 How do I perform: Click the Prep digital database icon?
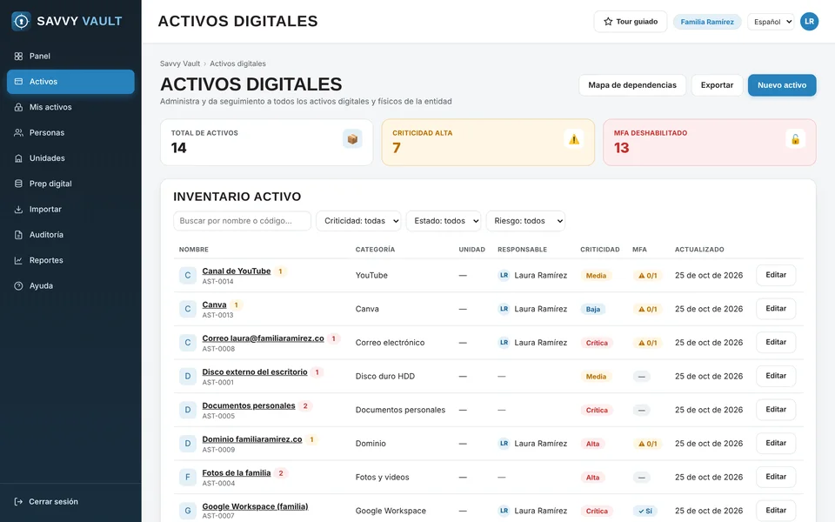18,184
